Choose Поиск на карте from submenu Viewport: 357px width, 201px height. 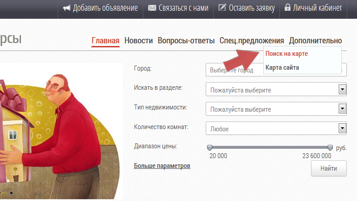coord(286,54)
